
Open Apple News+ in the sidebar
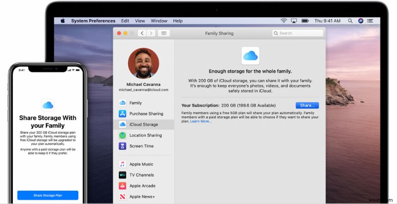(142, 197)
